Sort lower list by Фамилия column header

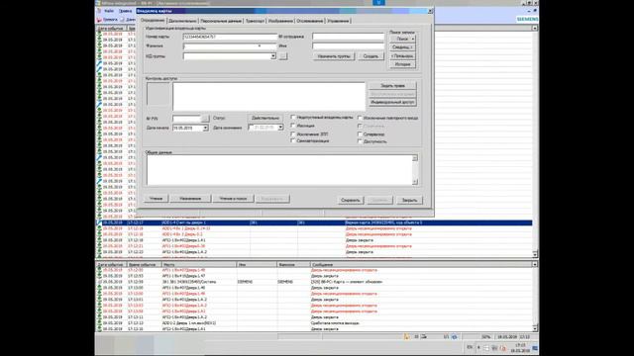point(293,265)
